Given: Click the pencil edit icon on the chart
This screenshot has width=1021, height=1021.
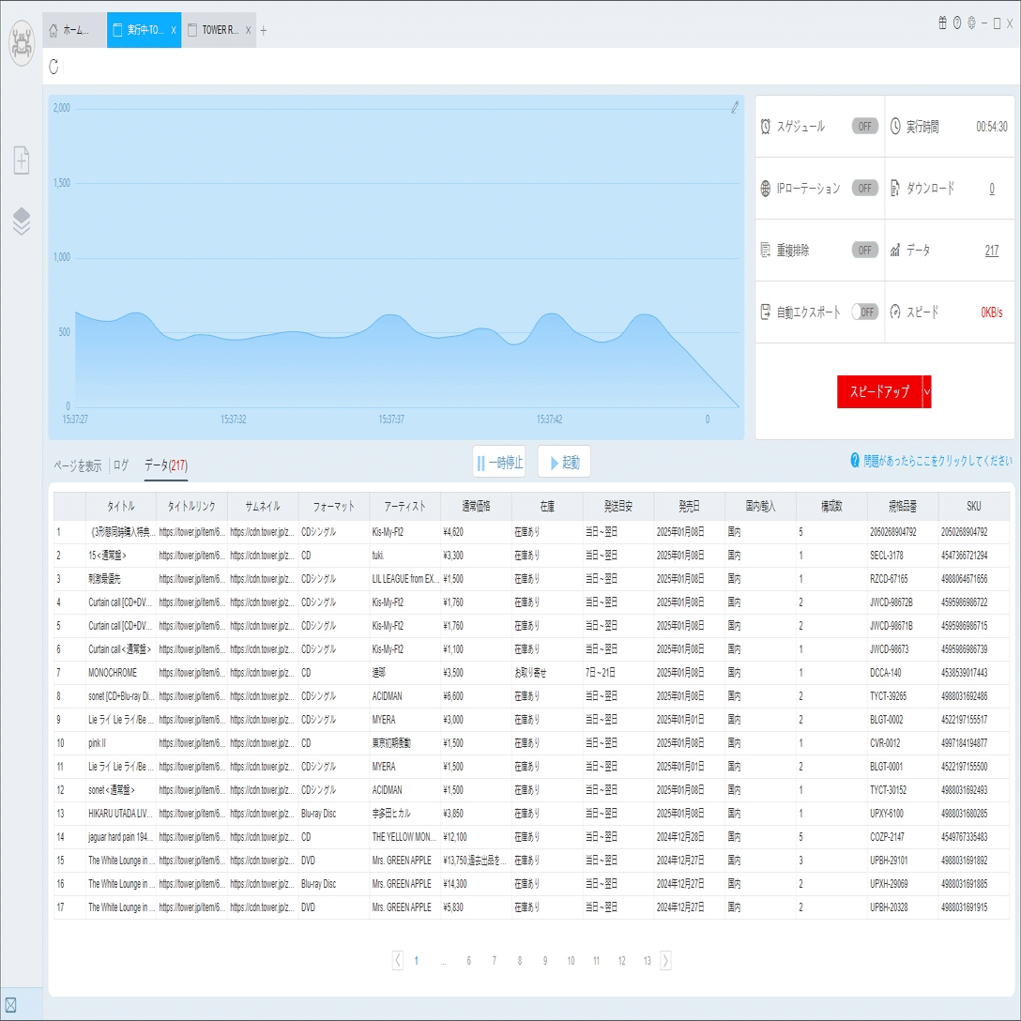Looking at the screenshot, I should point(735,107).
